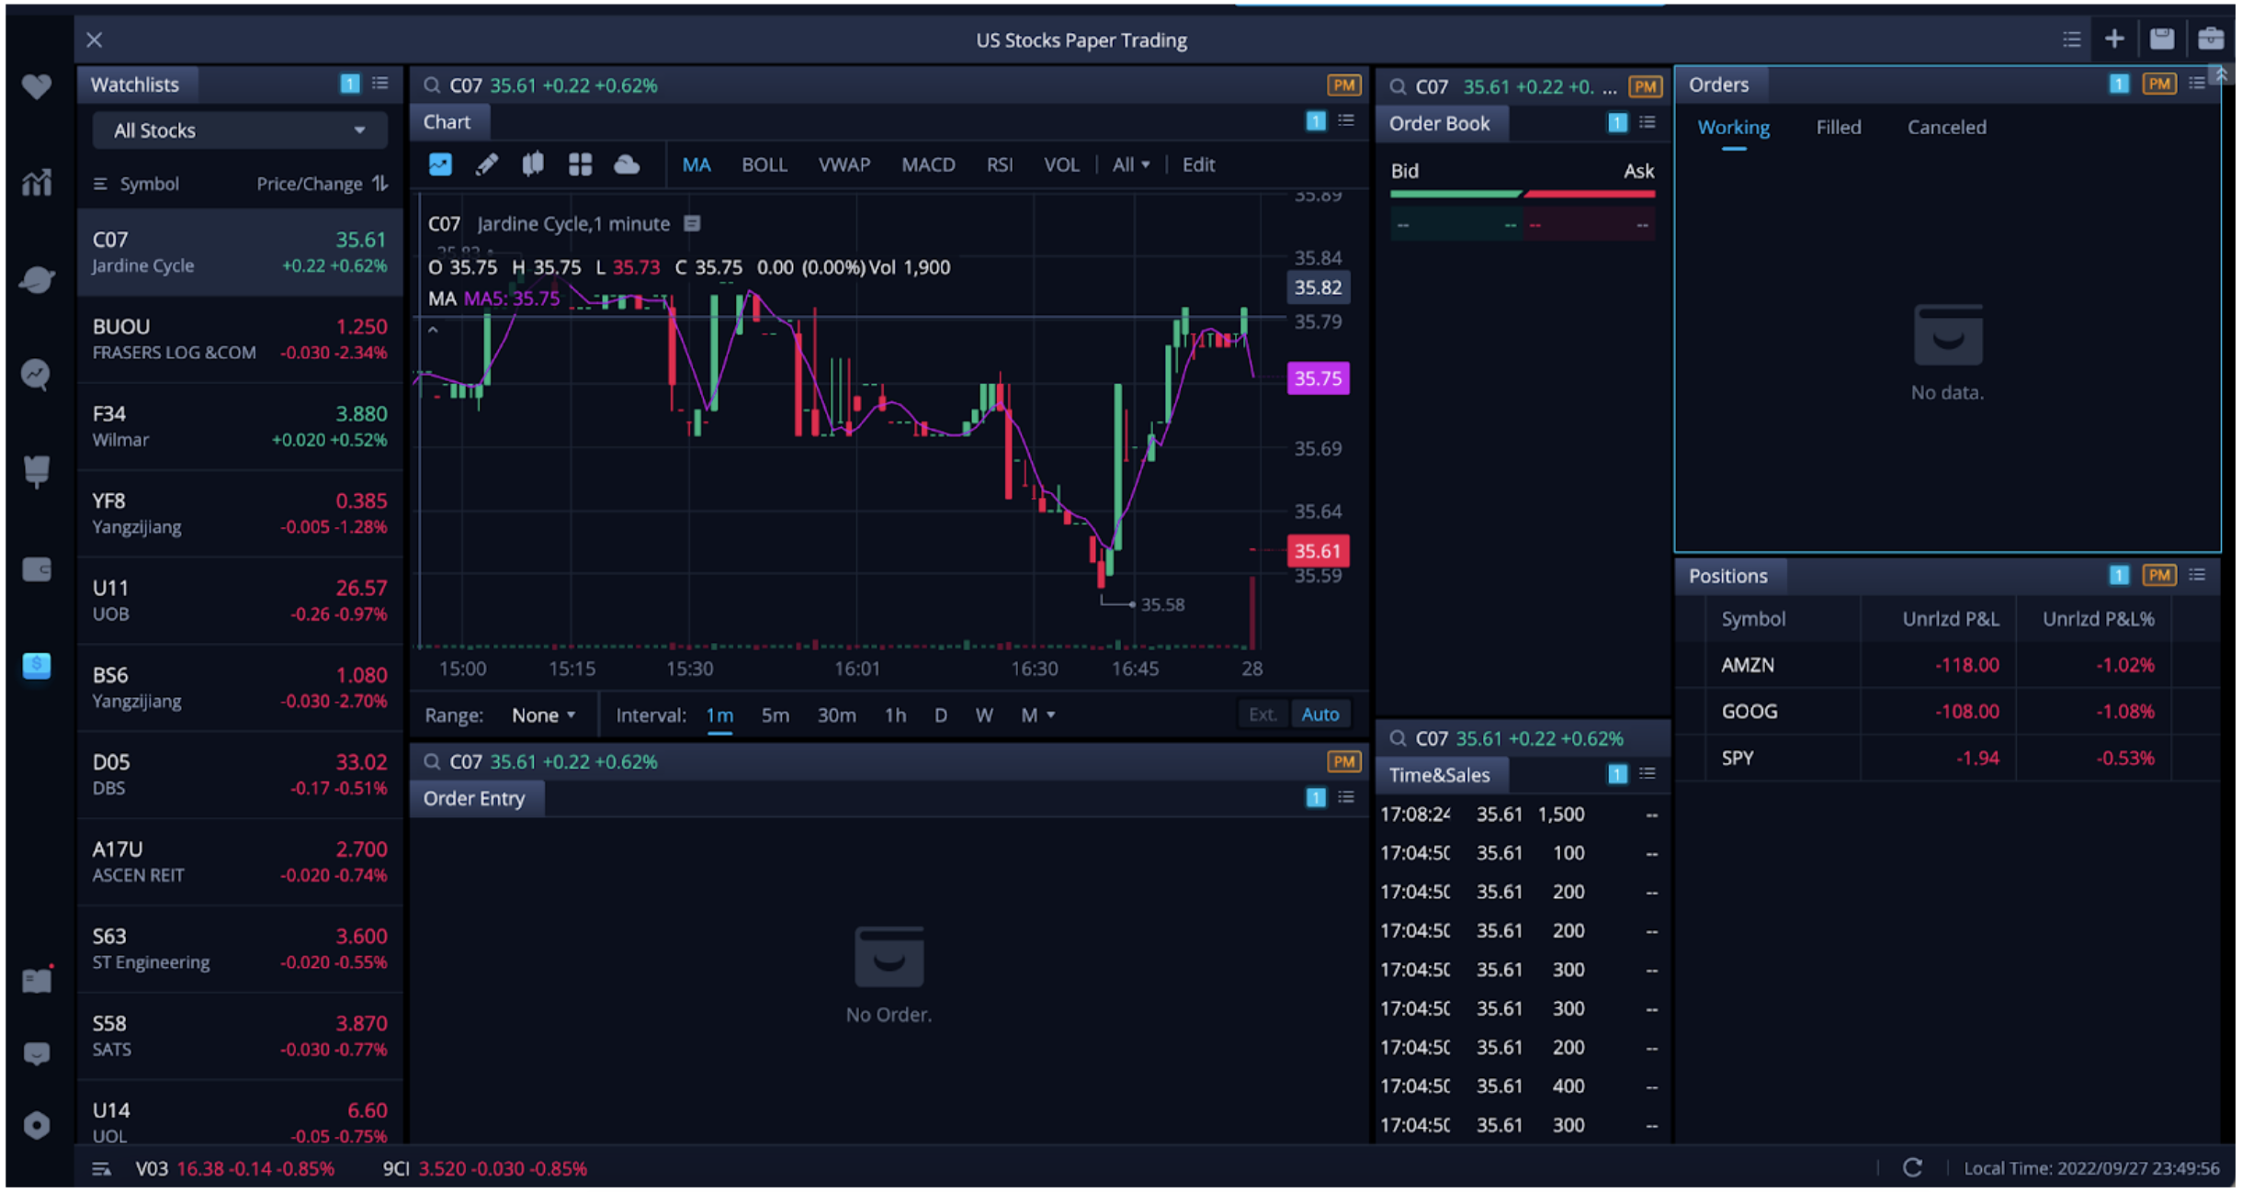Set chart interval to 1h
2242x1192 pixels.
895,714
